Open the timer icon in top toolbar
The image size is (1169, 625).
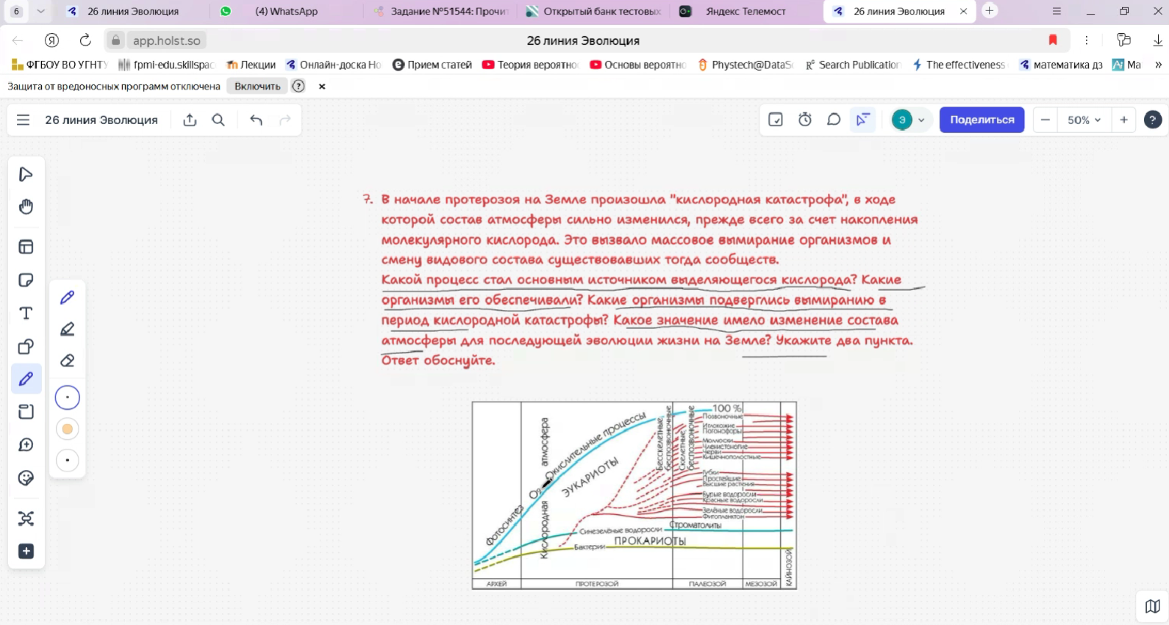(805, 120)
